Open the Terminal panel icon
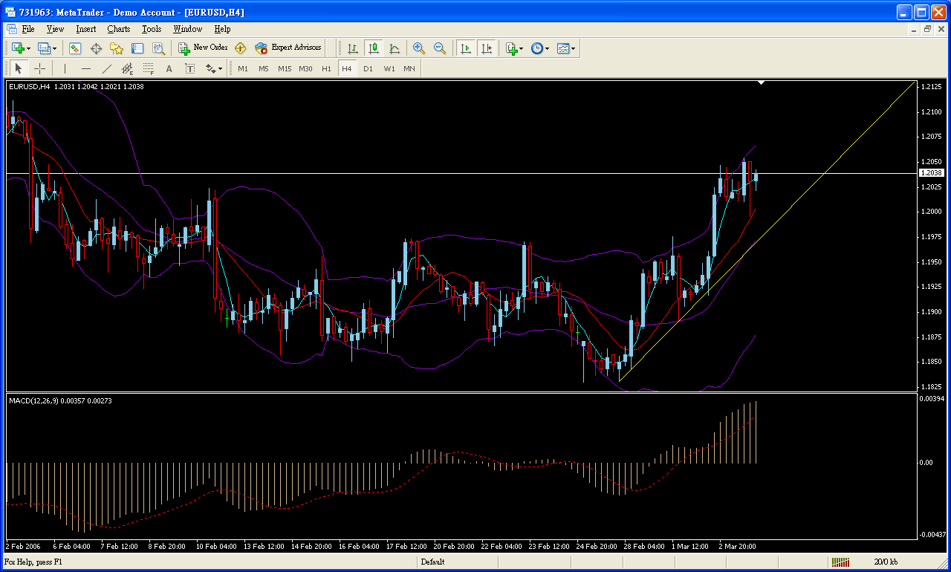951x572 pixels. (137, 48)
